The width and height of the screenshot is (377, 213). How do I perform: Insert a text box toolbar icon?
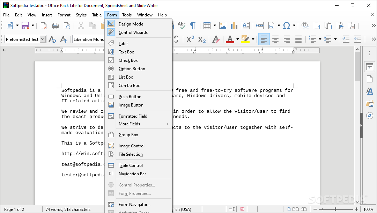coord(245,25)
